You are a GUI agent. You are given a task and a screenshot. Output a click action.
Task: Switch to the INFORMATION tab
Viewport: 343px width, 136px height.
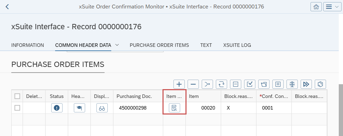pos(28,45)
